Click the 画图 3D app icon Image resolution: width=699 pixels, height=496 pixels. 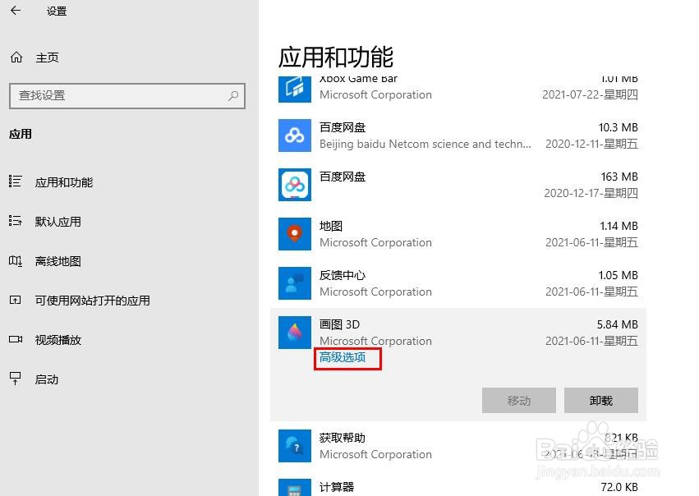pos(295,333)
